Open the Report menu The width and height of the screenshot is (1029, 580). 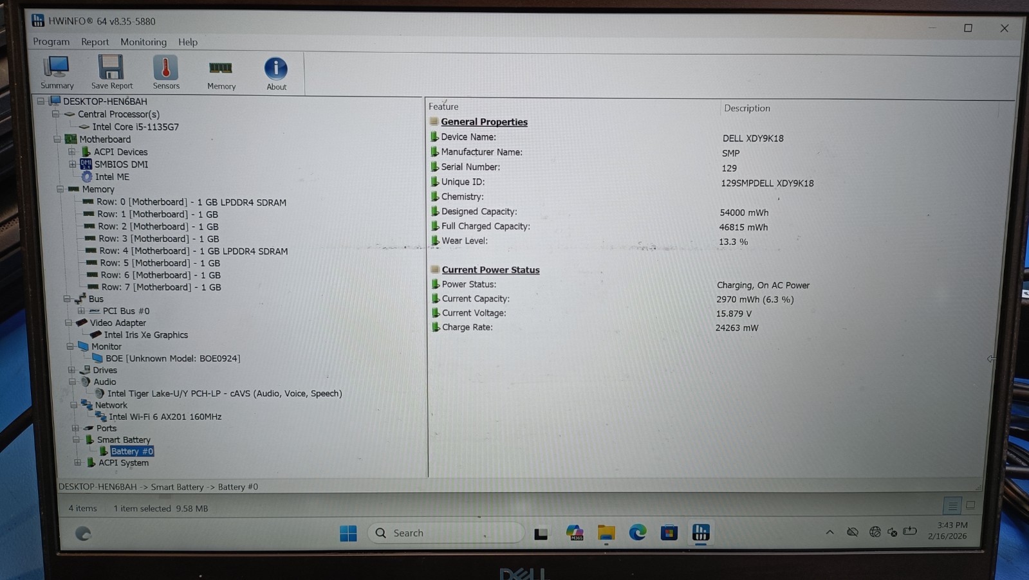[95, 42]
